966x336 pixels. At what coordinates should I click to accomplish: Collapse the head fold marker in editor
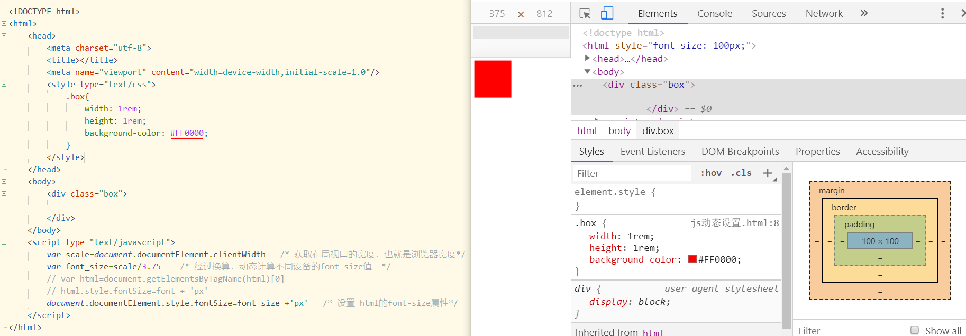[x=4, y=35]
